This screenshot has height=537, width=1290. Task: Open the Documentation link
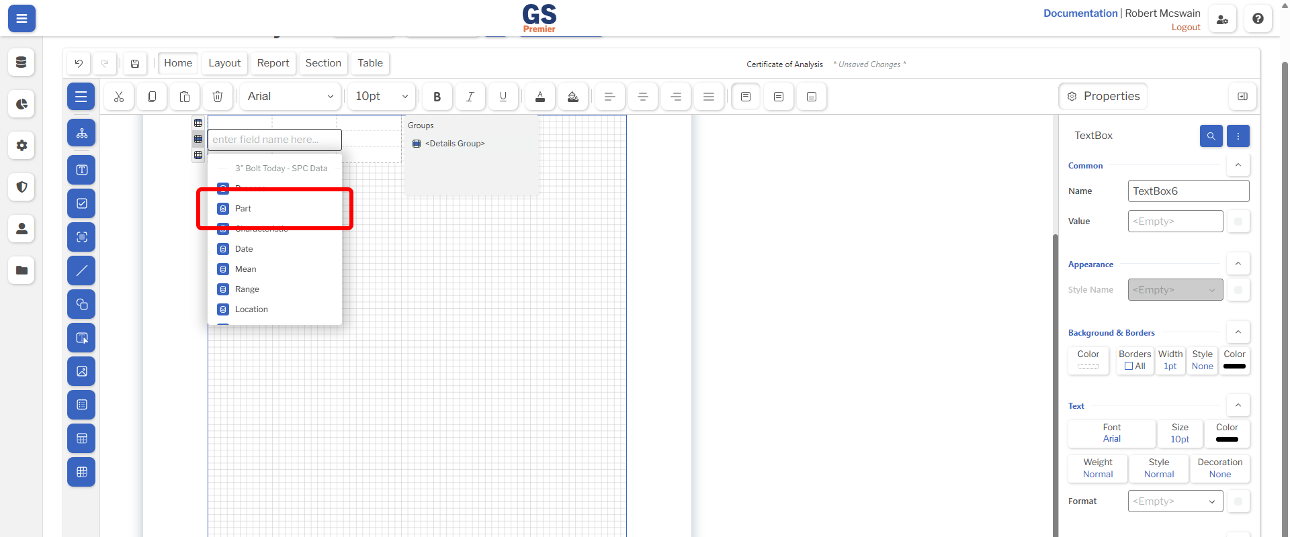[x=1080, y=13]
